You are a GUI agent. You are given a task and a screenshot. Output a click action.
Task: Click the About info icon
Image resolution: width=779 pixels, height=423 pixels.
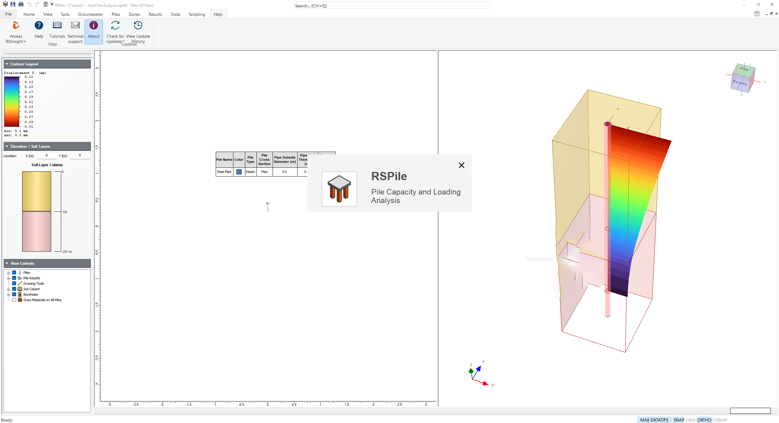click(93, 26)
